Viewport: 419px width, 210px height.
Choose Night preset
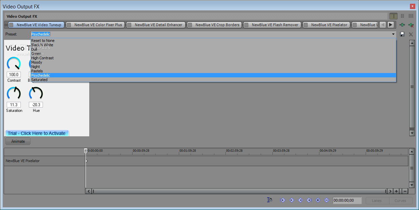click(213, 67)
